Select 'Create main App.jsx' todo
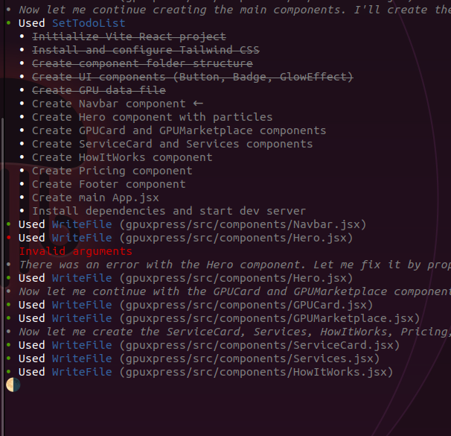This screenshot has height=436, width=451. tap(95, 198)
